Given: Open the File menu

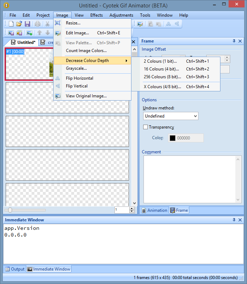Looking at the screenshot, I should (13, 15).
